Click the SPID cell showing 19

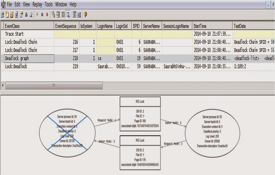(x=137, y=59)
